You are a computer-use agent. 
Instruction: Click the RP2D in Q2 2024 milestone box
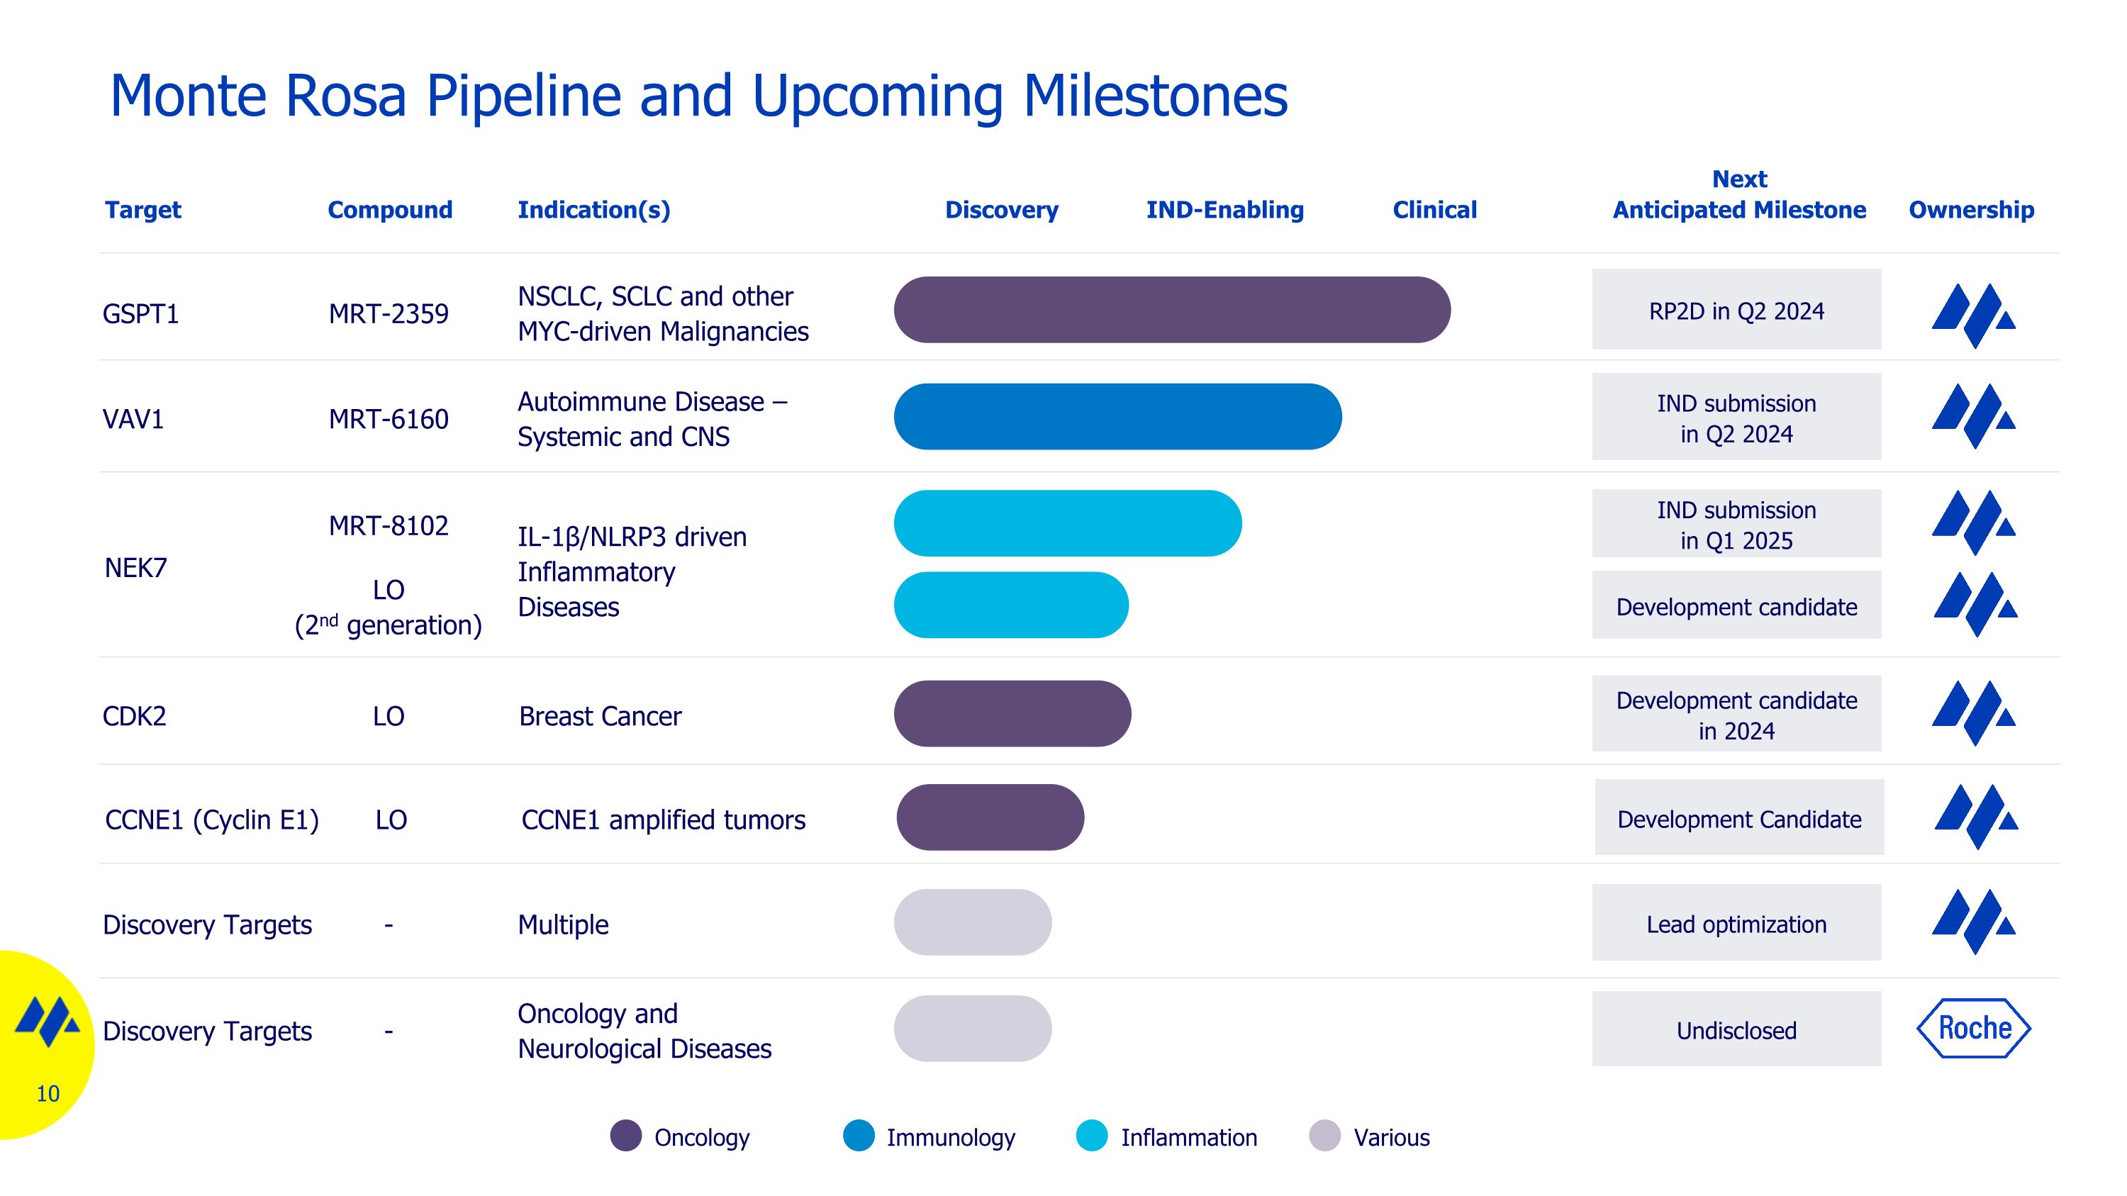1736,310
